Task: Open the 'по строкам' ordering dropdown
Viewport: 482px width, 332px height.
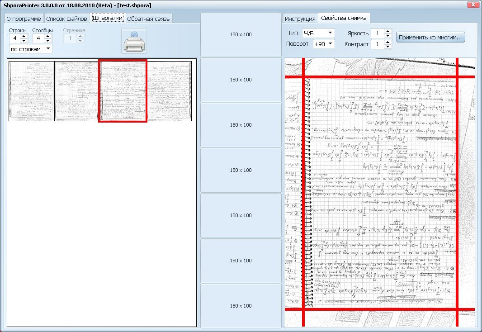Action: click(x=31, y=49)
